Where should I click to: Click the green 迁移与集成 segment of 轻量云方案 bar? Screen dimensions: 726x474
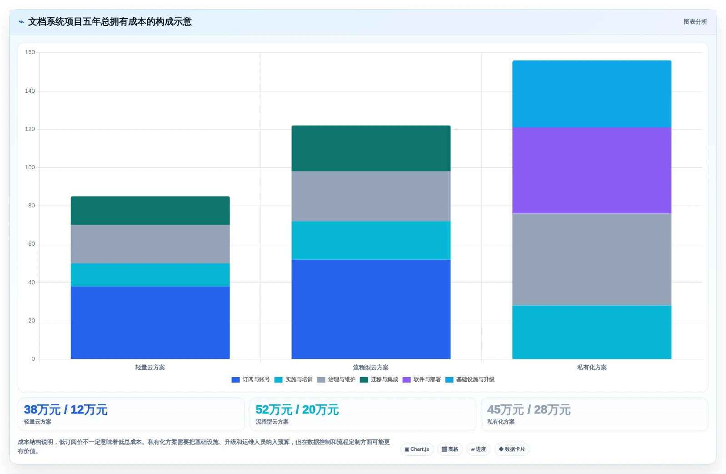coord(150,211)
